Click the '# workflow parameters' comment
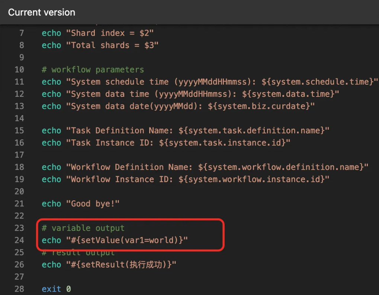The width and height of the screenshot is (379, 295). point(93,70)
